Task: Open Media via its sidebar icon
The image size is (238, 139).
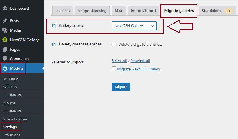Action: (x=5, y=30)
